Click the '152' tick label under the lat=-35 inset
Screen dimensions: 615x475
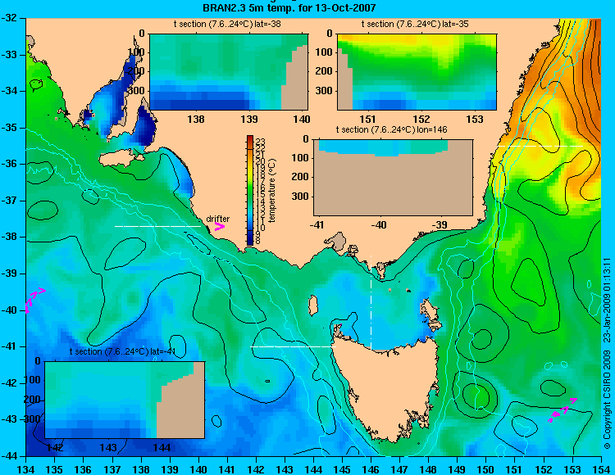[421, 119]
